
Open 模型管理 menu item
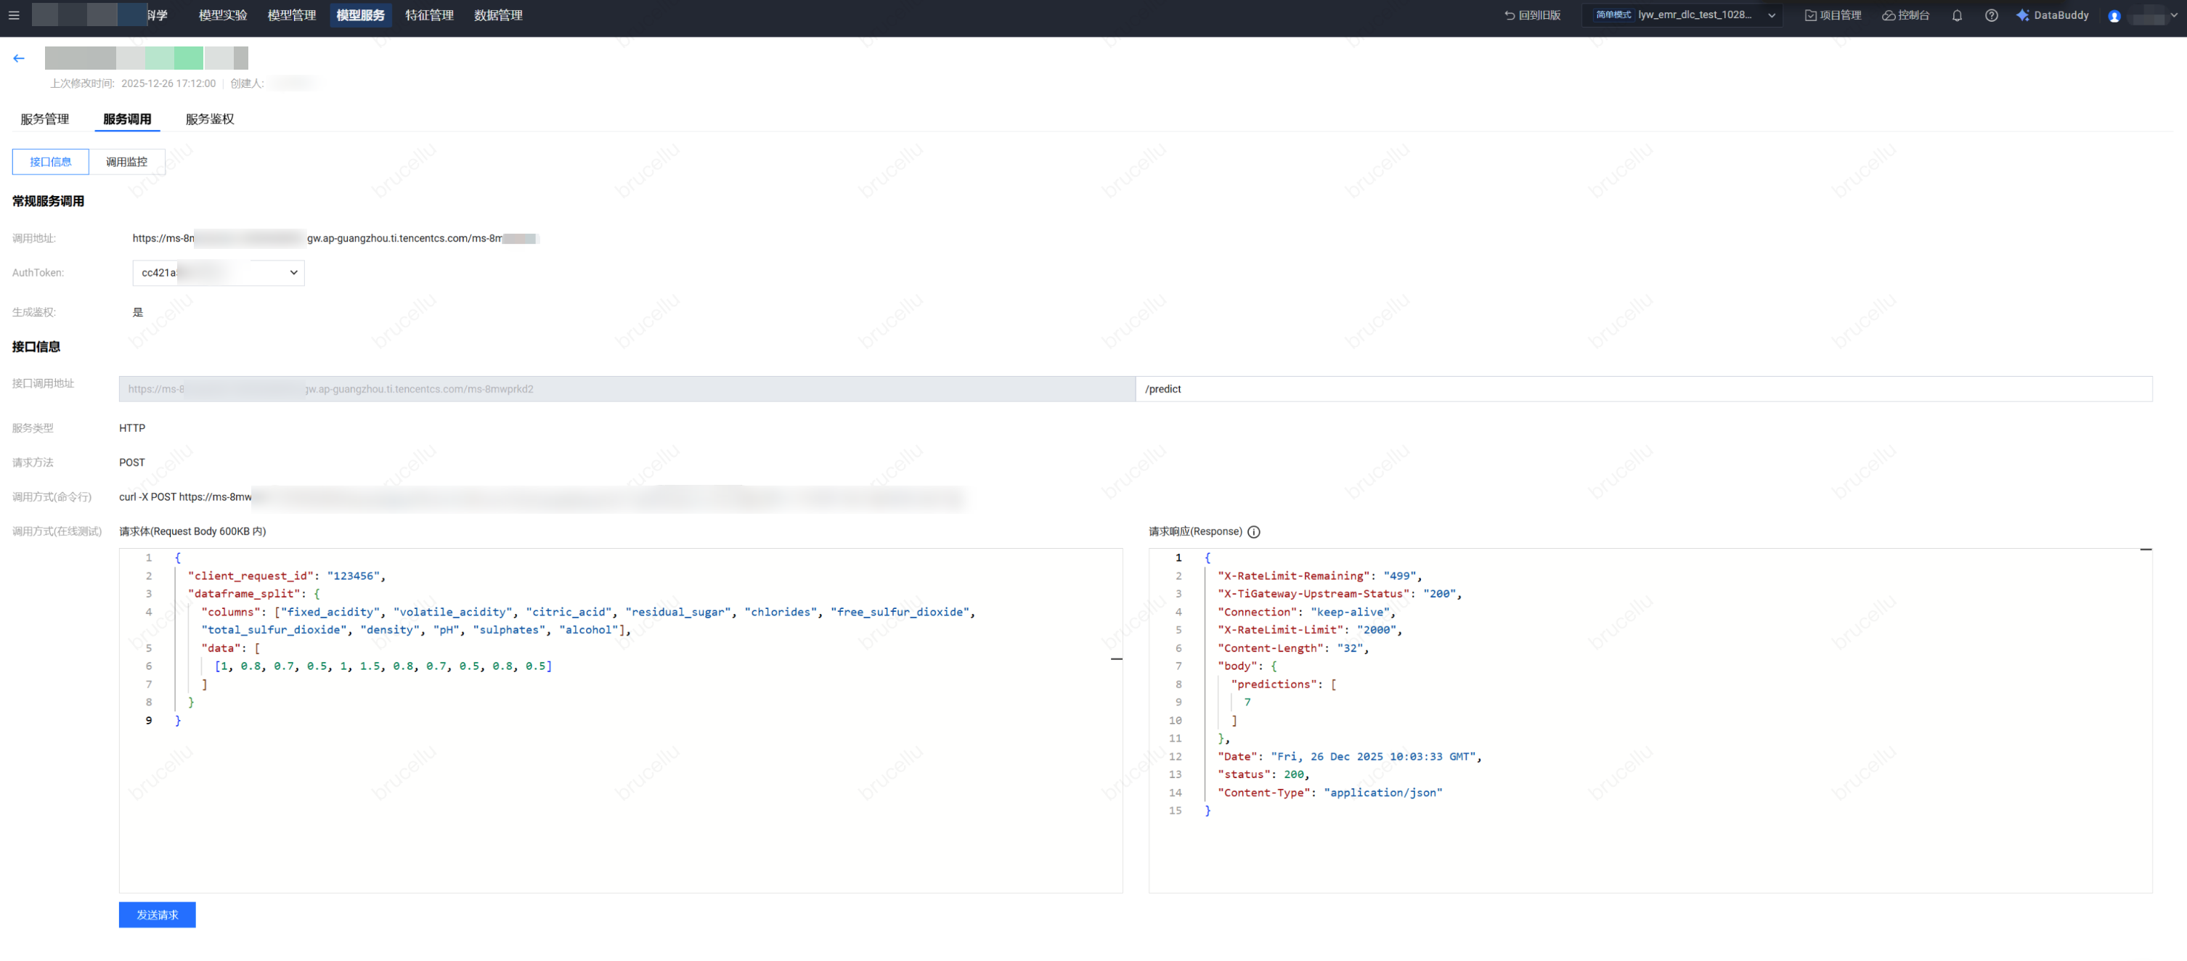tap(291, 15)
